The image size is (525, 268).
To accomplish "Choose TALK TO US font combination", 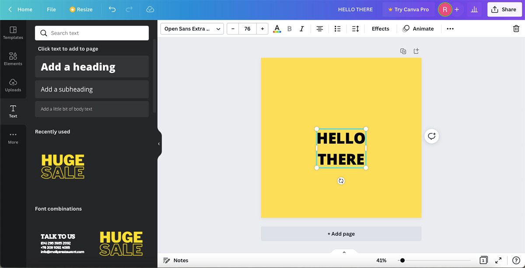I will (63, 244).
